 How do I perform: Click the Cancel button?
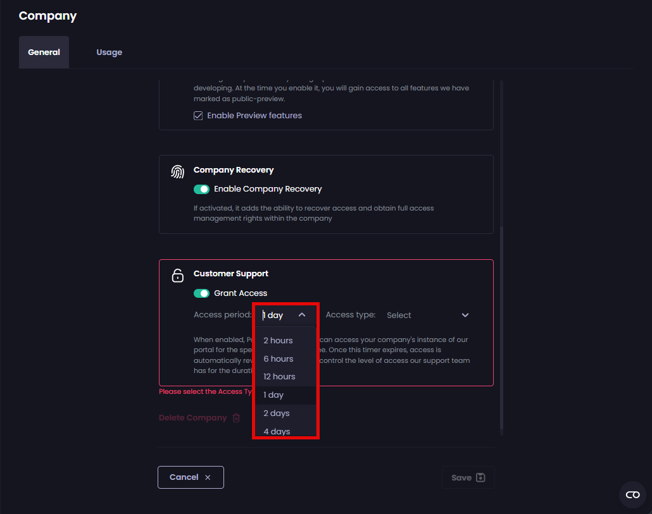click(191, 477)
